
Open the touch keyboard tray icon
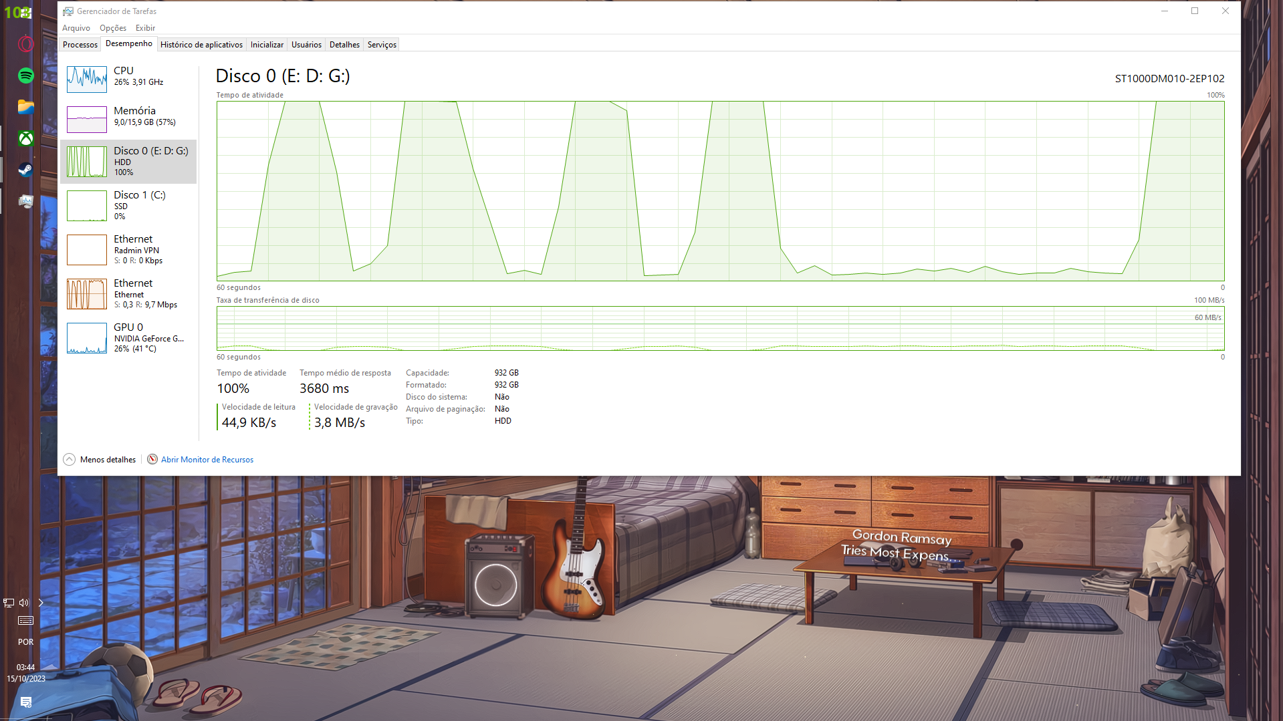click(25, 621)
